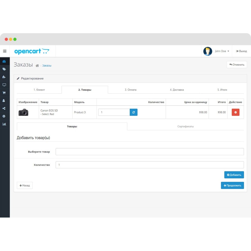The height and width of the screenshot is (251, 251).
Task: Click the Выход logout link
Action: point(242,51)
